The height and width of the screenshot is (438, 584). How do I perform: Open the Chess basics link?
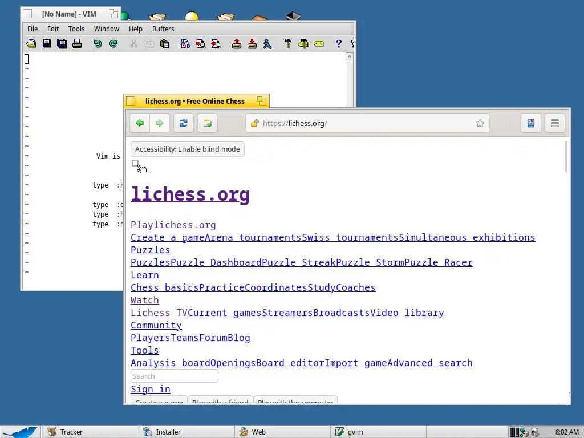coord(165,287)
